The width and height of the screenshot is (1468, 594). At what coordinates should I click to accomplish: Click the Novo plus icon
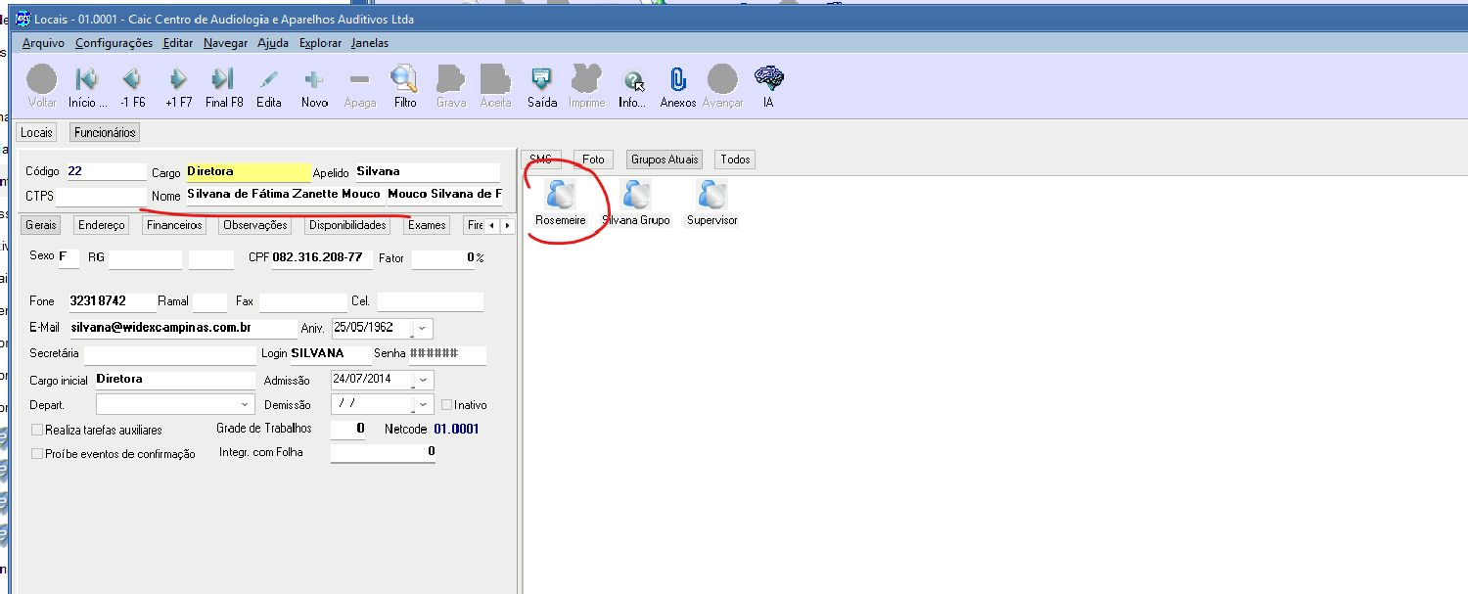tap(314, 79)
